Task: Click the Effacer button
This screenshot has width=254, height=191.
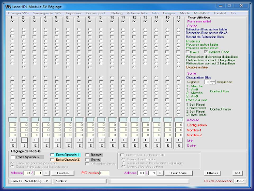Action: 212,173
